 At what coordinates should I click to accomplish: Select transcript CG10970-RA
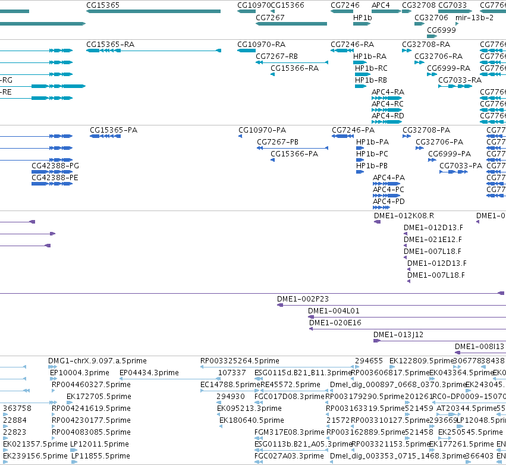(x=261, y=45)
